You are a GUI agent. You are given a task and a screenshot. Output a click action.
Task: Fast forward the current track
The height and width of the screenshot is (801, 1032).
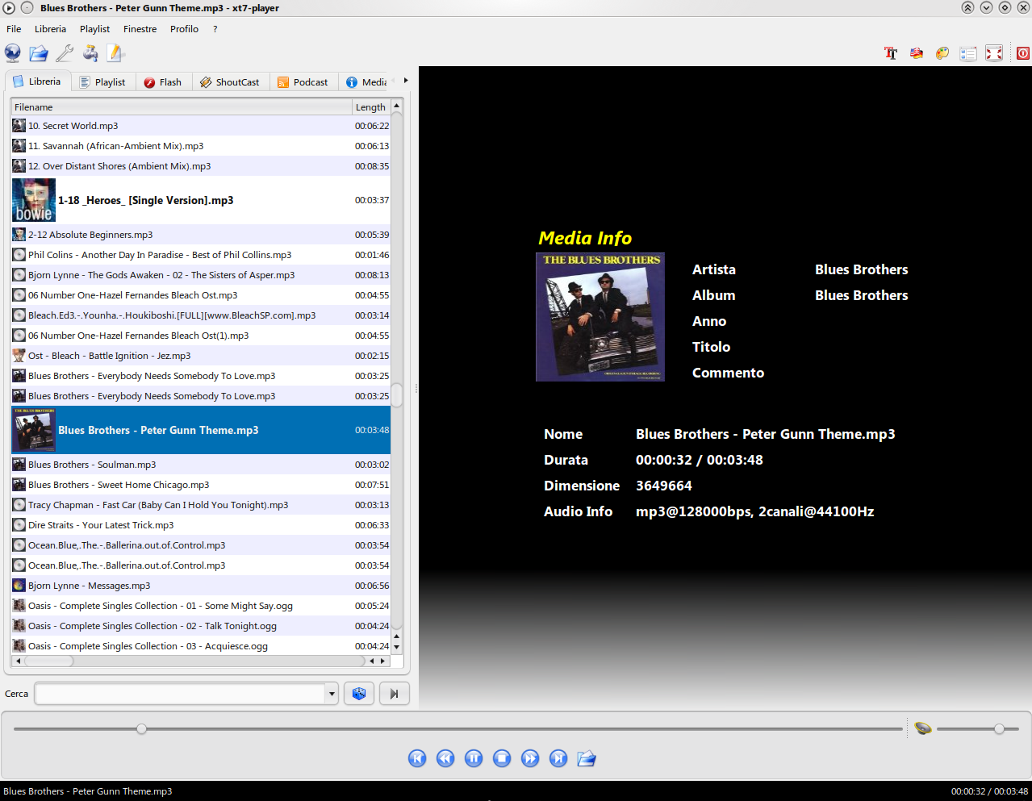530,758
